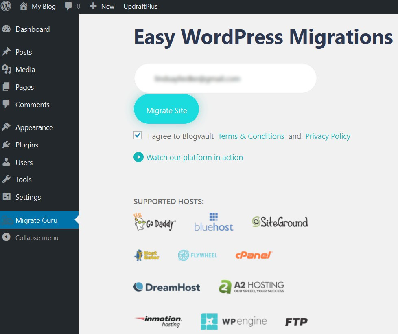Screen dimensions: 398x334
Task: Click the Collapse menu arrow icon
Action: click(7, 237)
